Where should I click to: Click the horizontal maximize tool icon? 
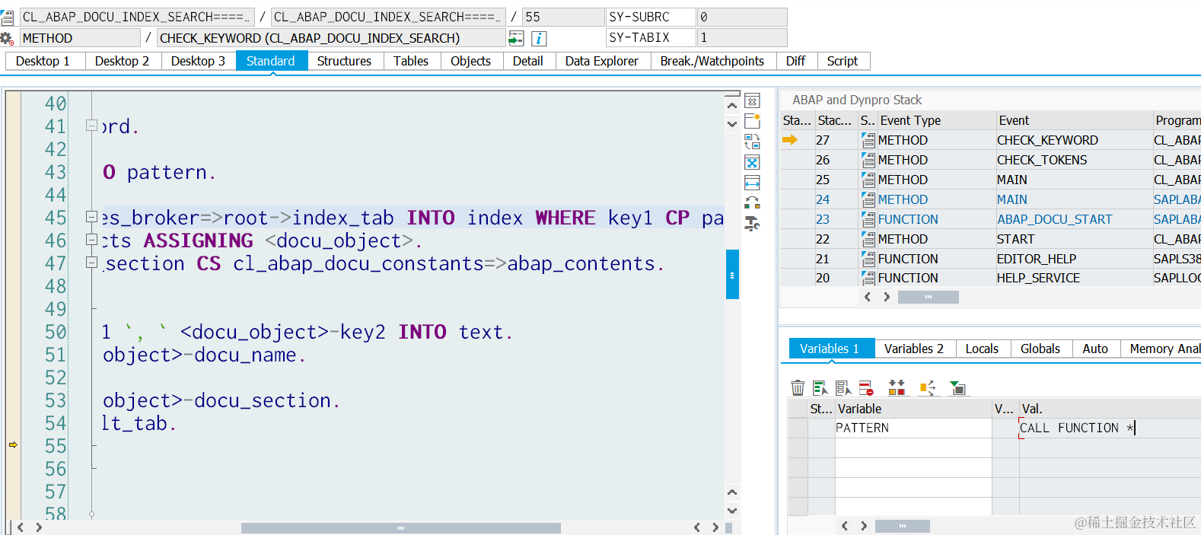[x=752, y=183]
